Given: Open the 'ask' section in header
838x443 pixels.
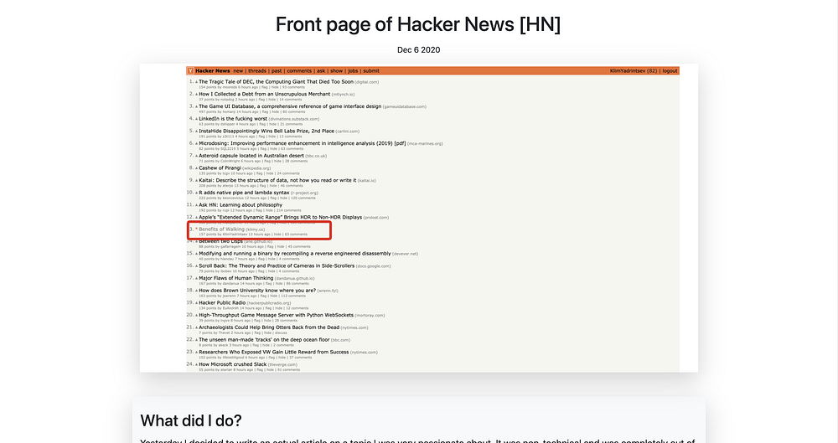Looking at the screenshot, I should (321, 70).
